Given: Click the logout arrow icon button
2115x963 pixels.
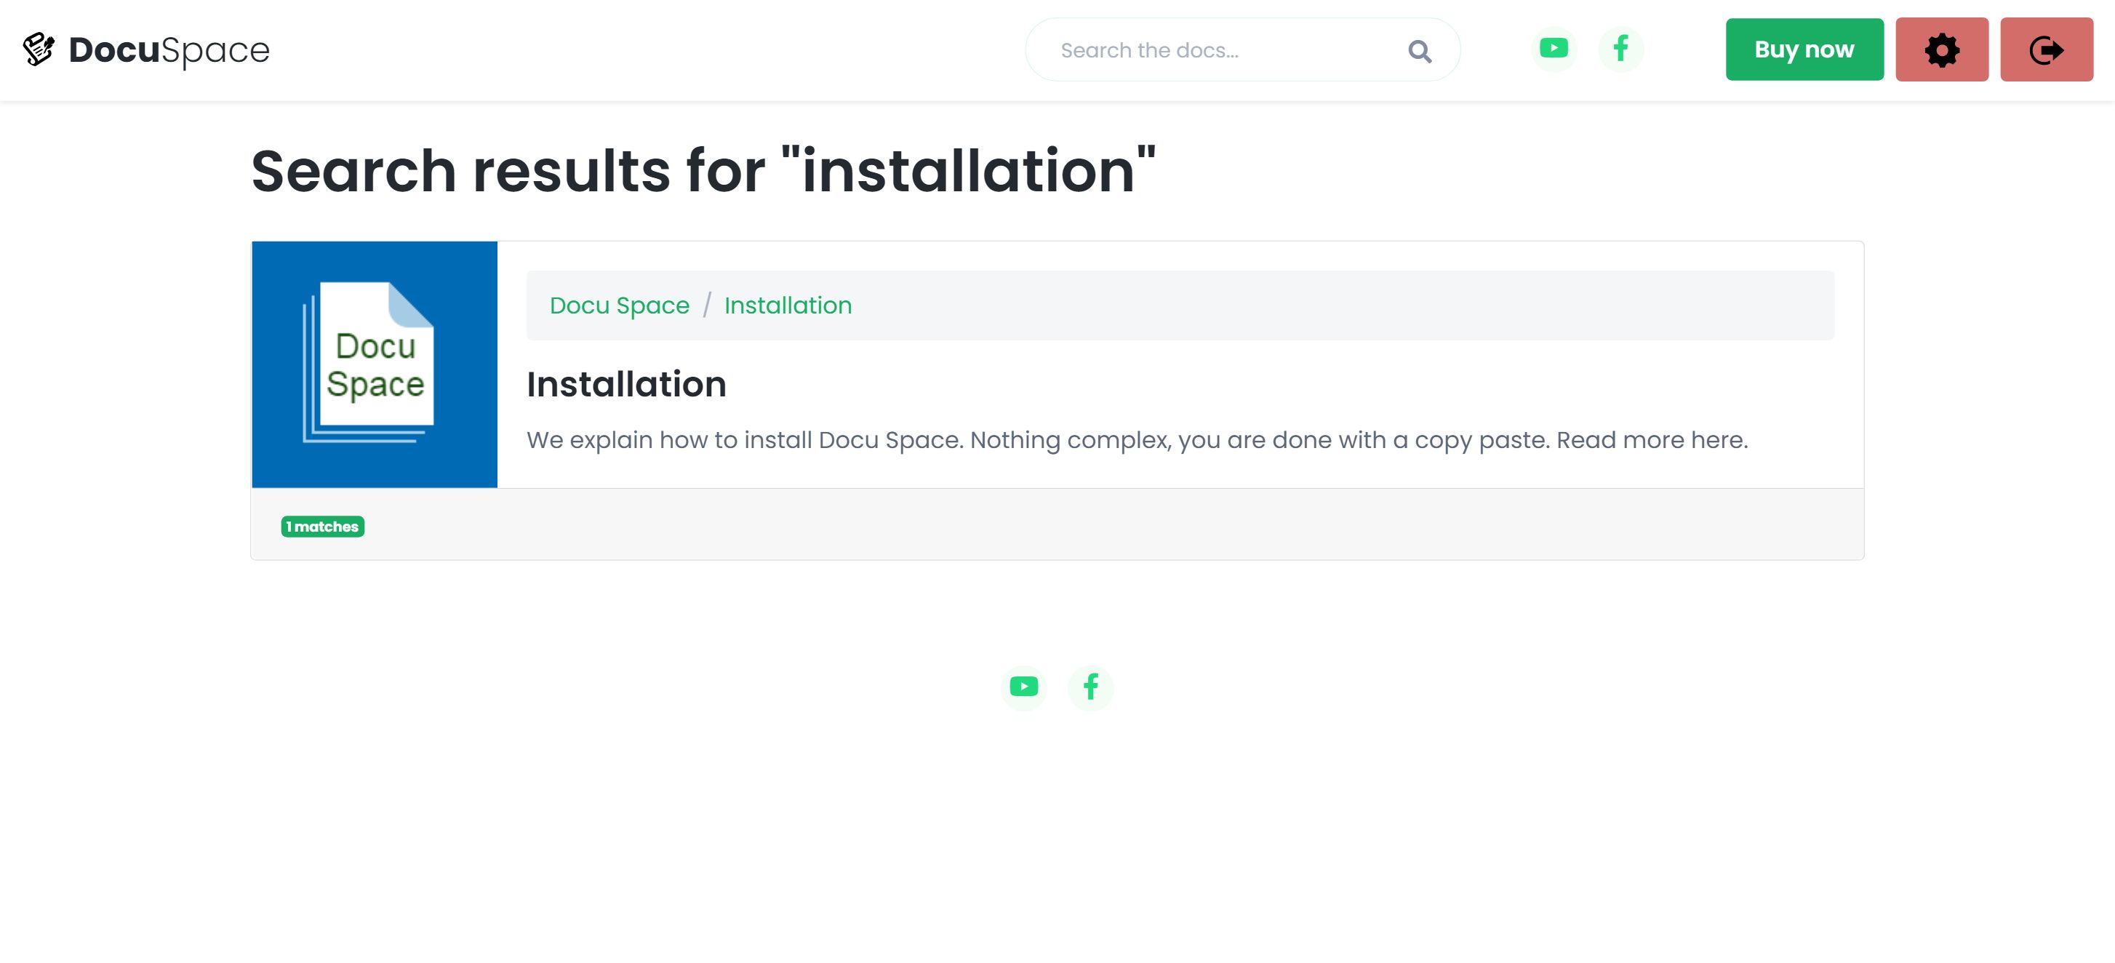Looking at the screenshot, I should [2045, 50].
